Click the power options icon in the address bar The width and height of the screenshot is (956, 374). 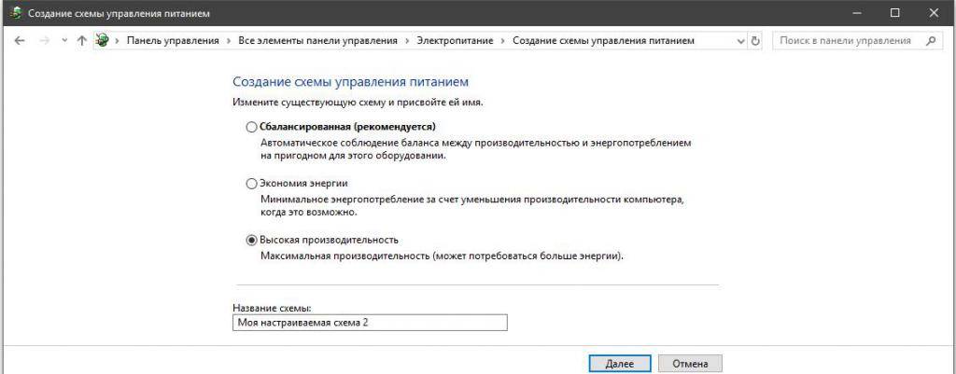[x=103, y=41]
